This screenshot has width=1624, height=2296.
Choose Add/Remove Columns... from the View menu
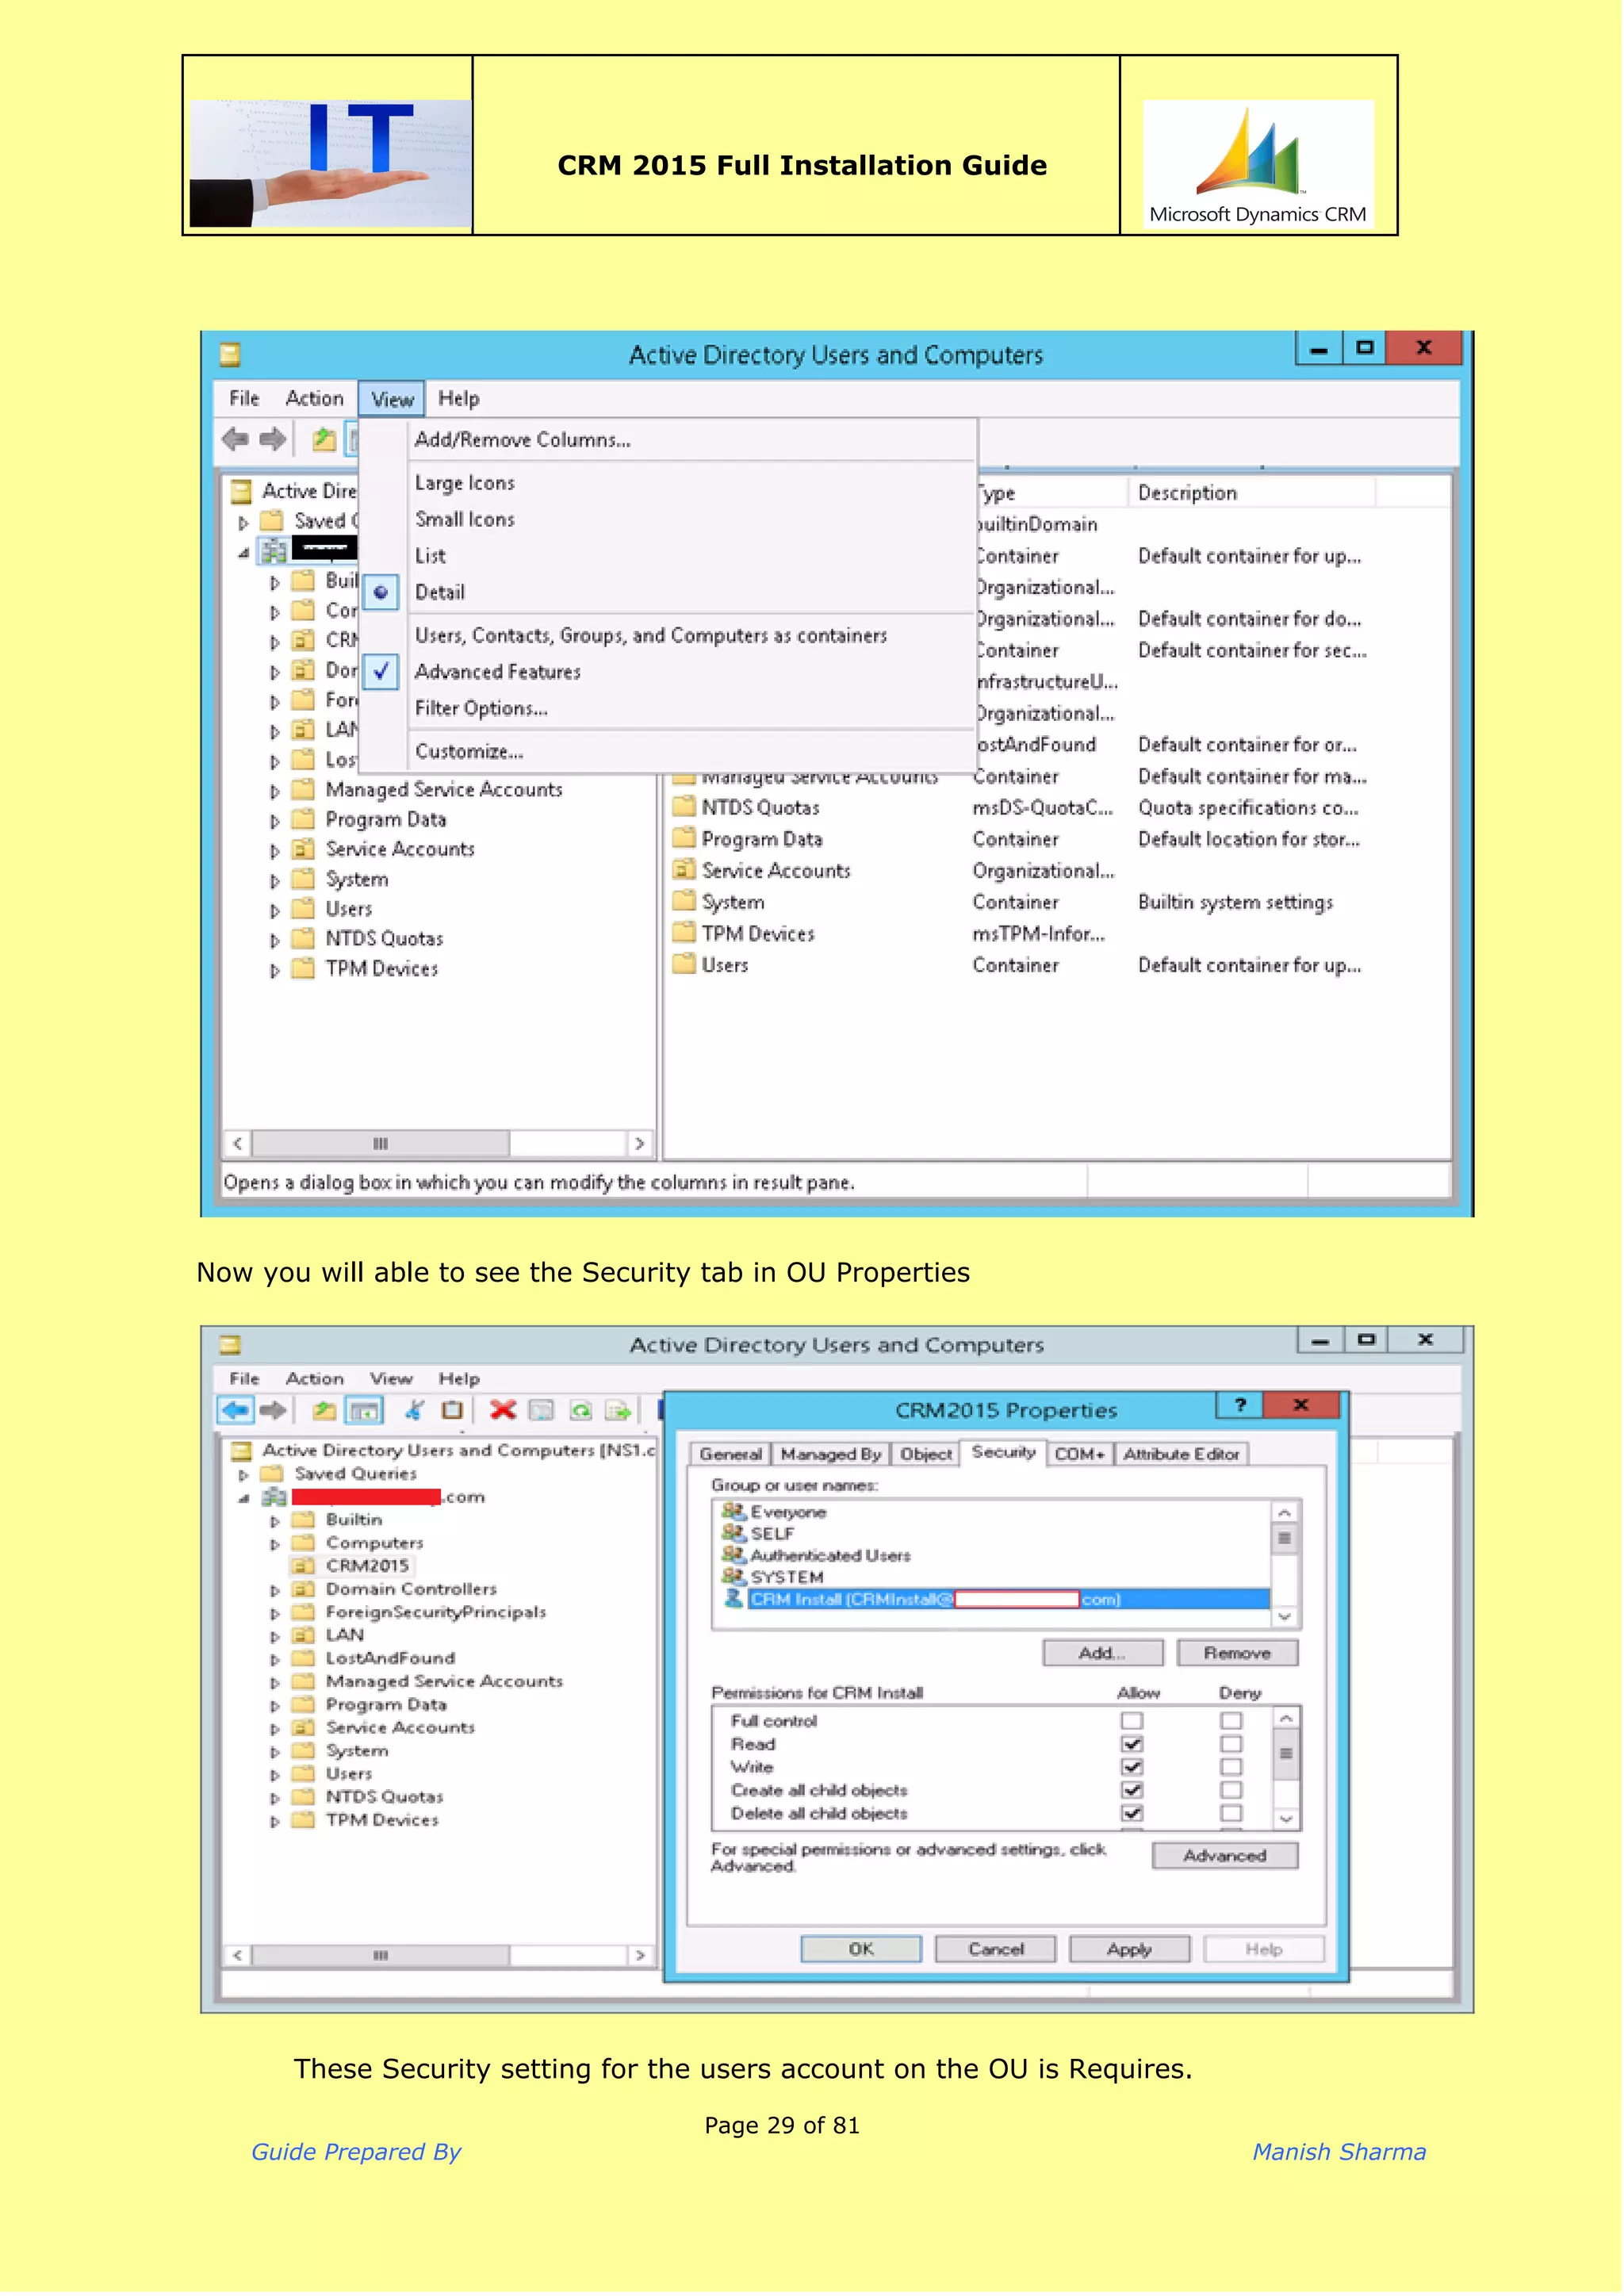pos(523,440)
